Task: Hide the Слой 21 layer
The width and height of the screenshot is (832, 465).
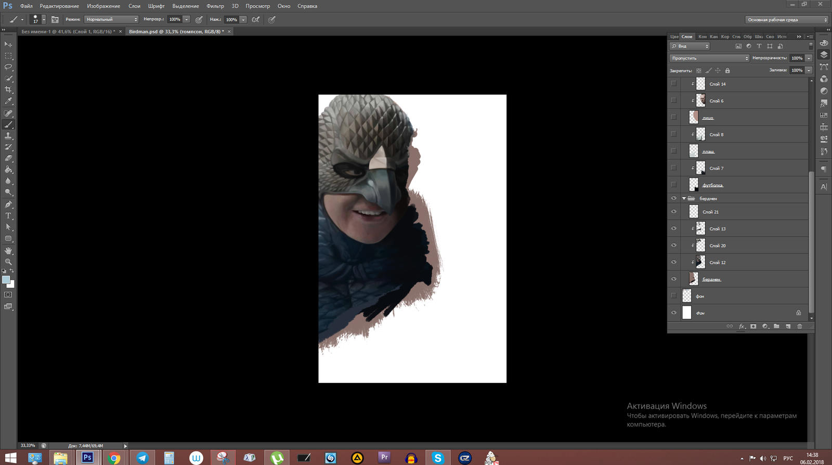Action: 674,212
